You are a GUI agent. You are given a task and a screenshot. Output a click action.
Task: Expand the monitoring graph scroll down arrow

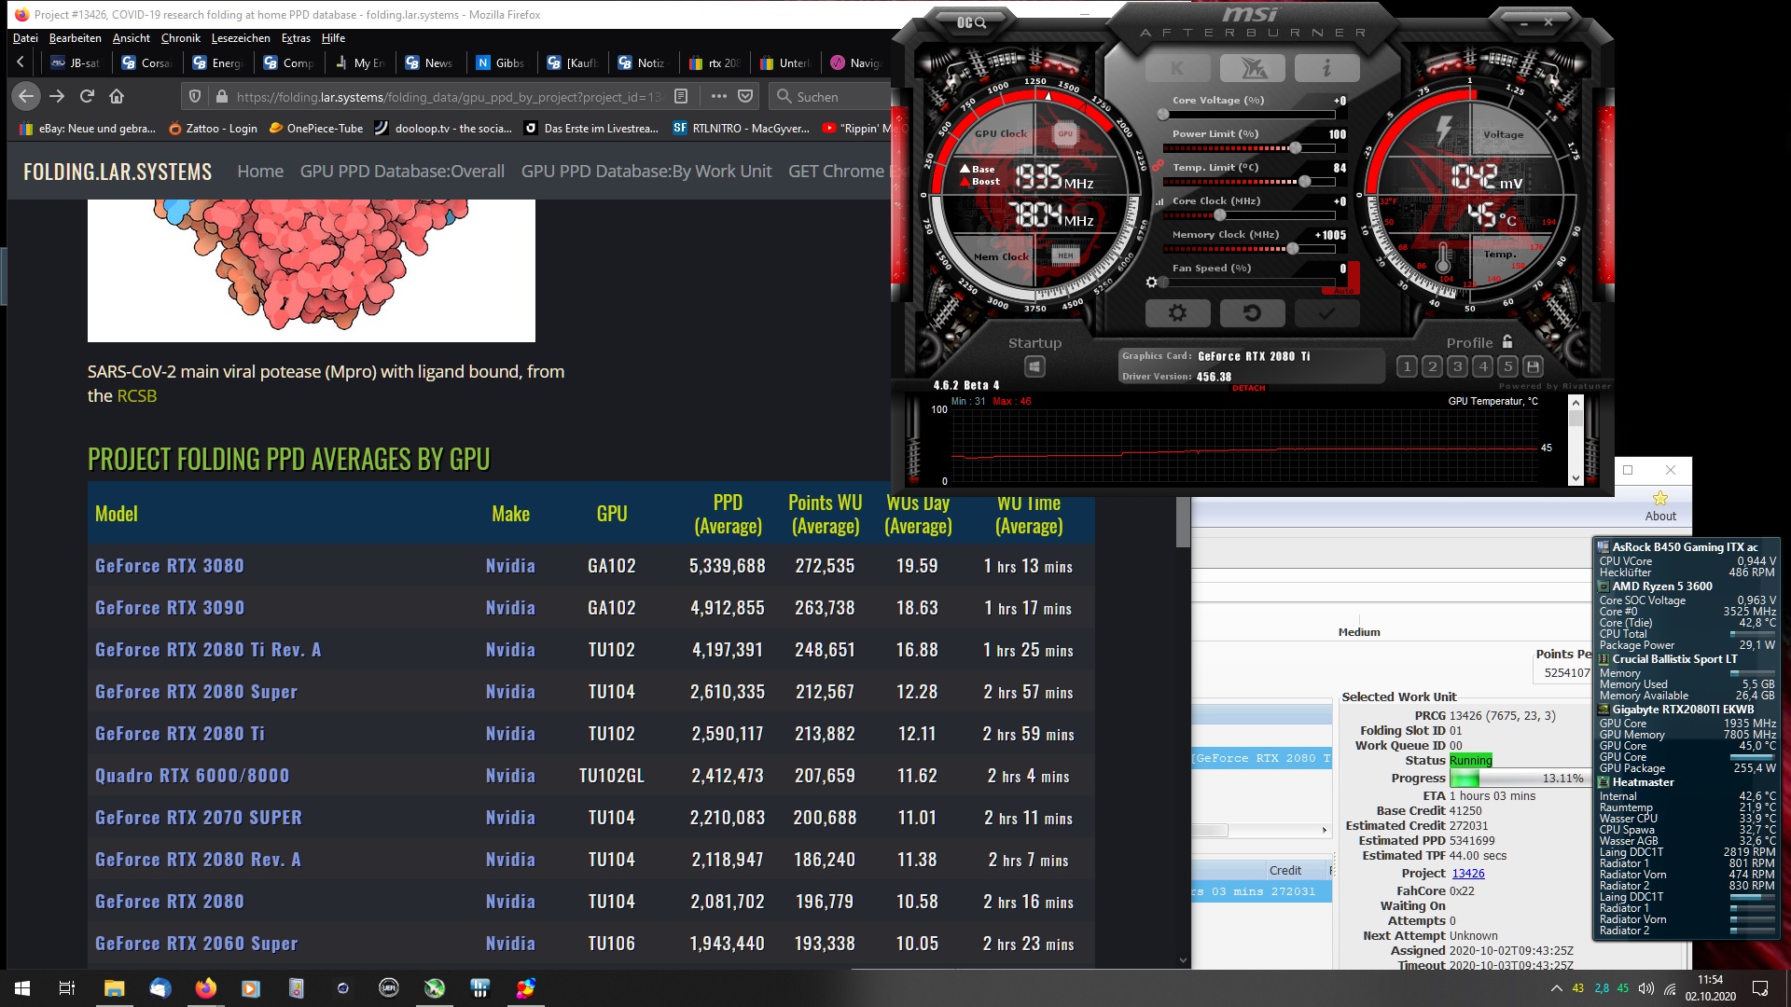click(1576, 478)
